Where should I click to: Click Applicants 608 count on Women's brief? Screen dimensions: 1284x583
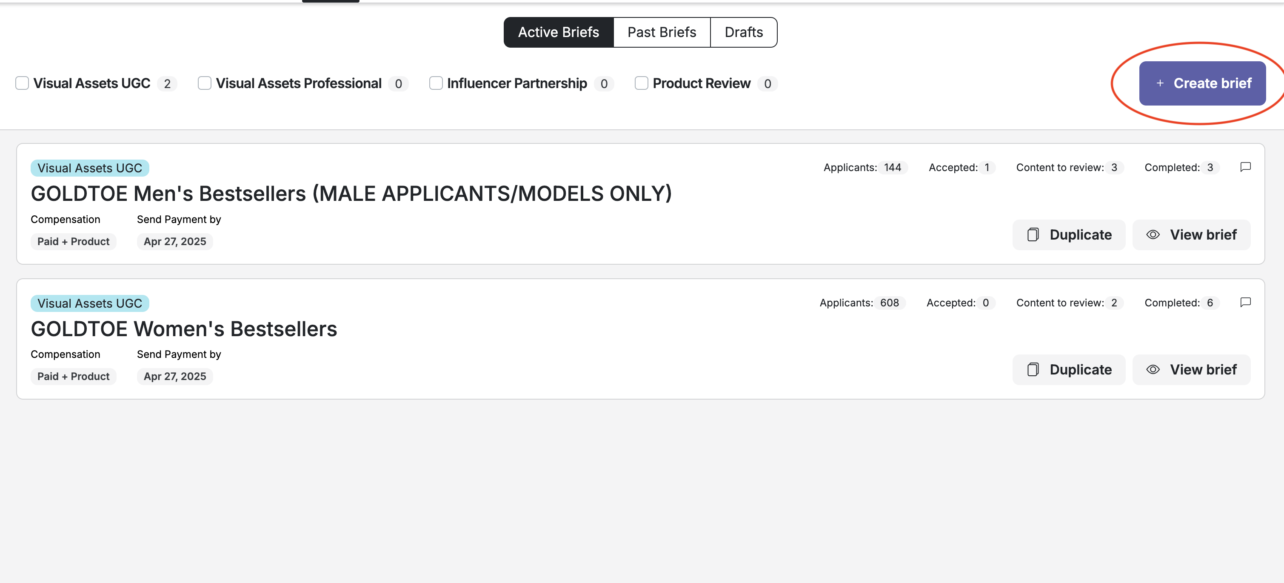pyautogui.click(x=889, y=303)
